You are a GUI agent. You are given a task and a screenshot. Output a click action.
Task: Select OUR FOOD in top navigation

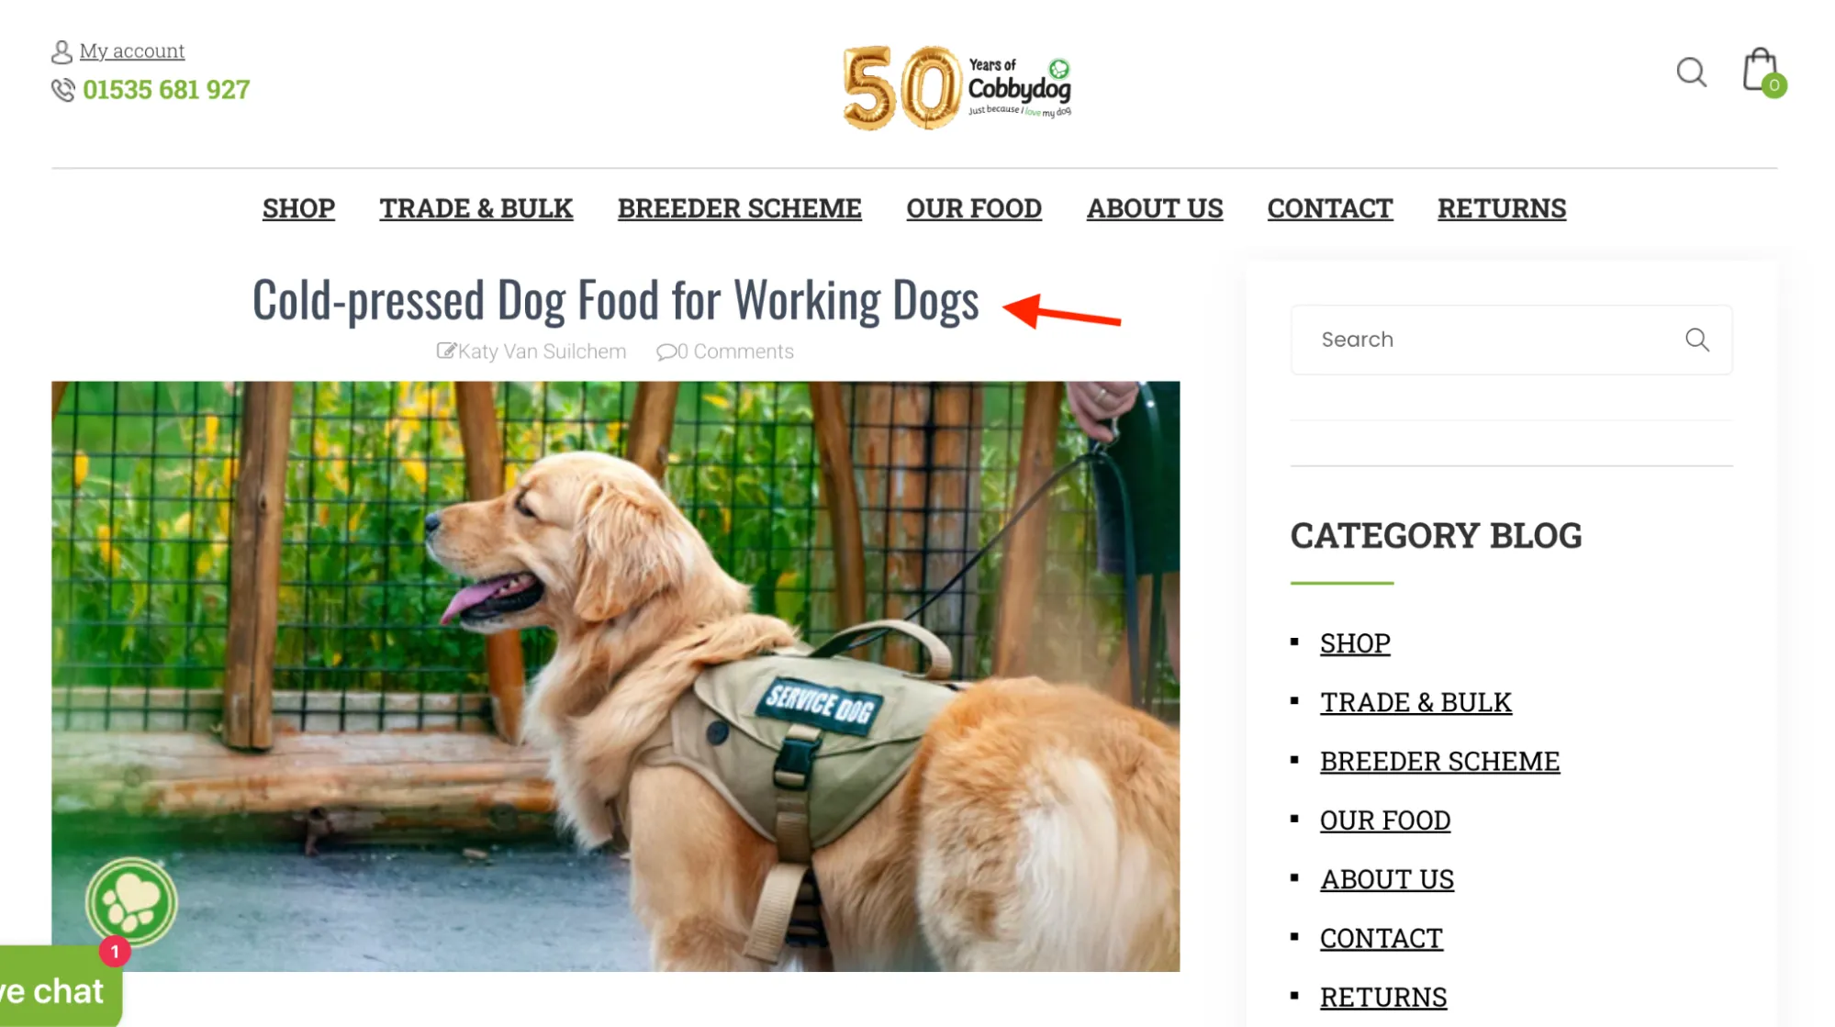[x=974, y=208]
